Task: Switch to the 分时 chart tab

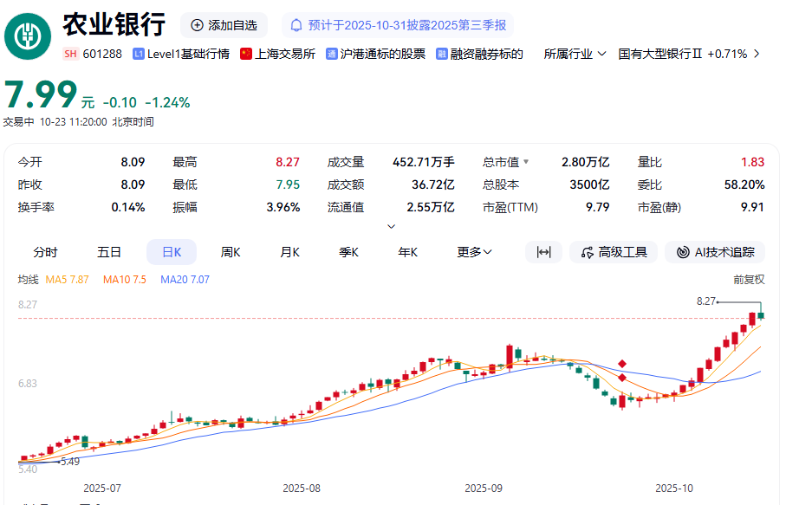Action: [x=45, y=252]
